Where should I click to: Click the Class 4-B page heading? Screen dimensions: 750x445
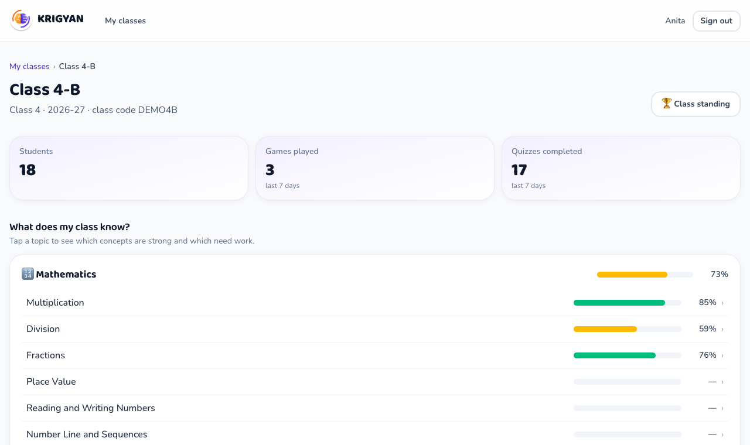pos(45,90)
